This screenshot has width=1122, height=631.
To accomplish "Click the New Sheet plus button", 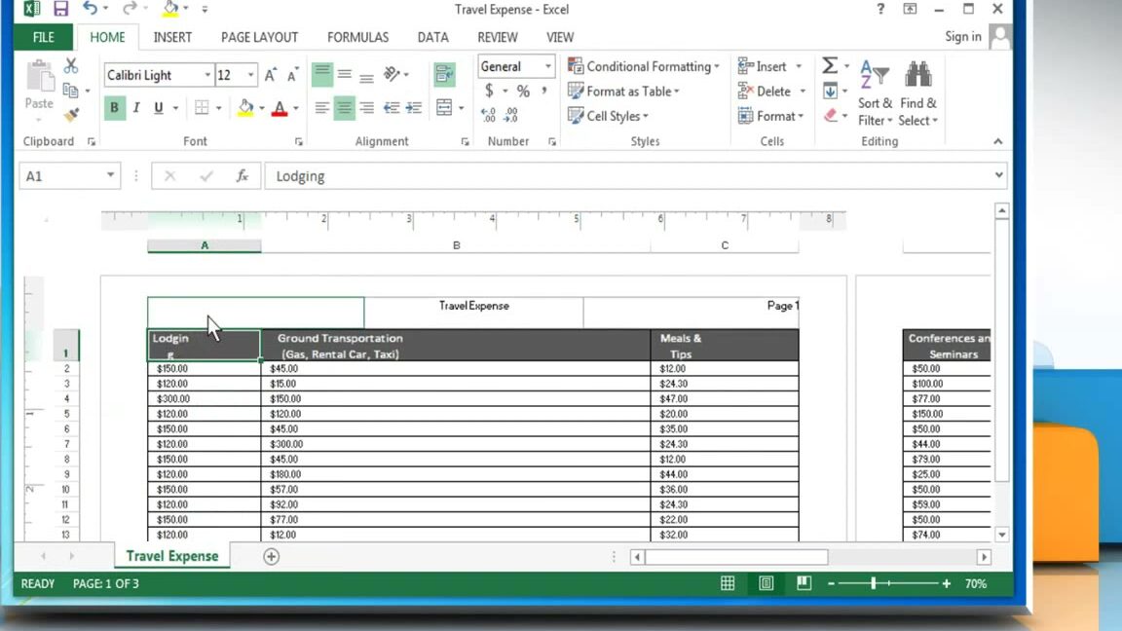I will pyautogui.click(x=271, y=556).
